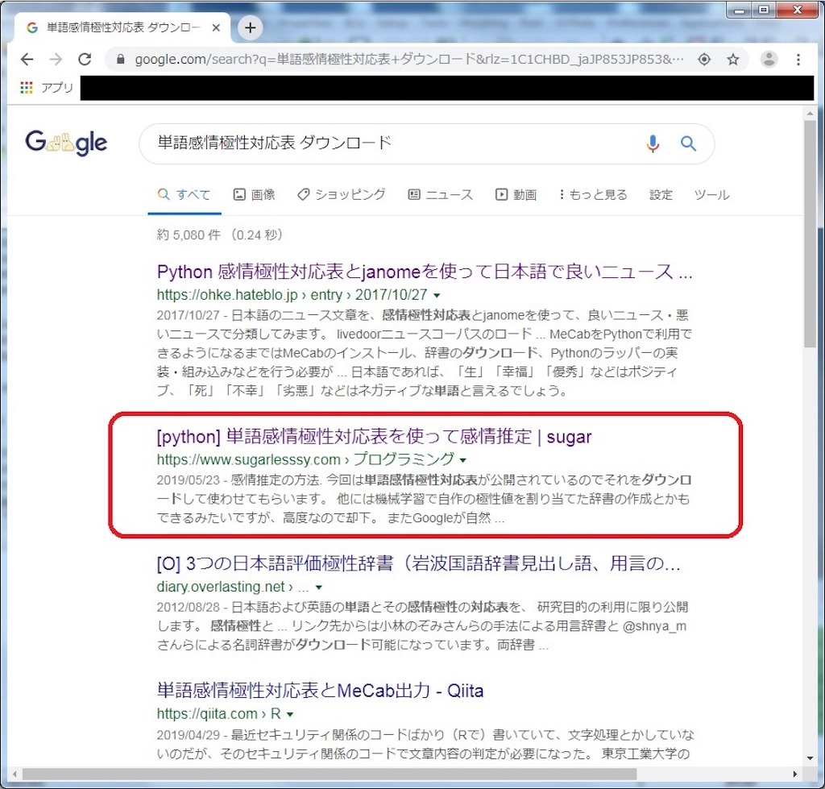825x789 pixels.
Task: Bookmark this page with the star icon
Action: click(733, 60)
